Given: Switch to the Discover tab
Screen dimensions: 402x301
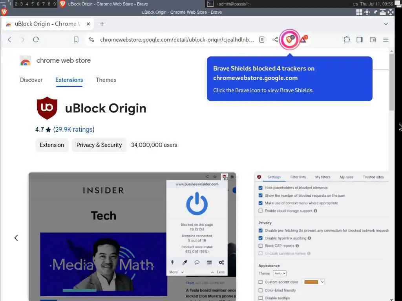Looking at the screenshot, I should pyautogui.click(x=31, y=80).
